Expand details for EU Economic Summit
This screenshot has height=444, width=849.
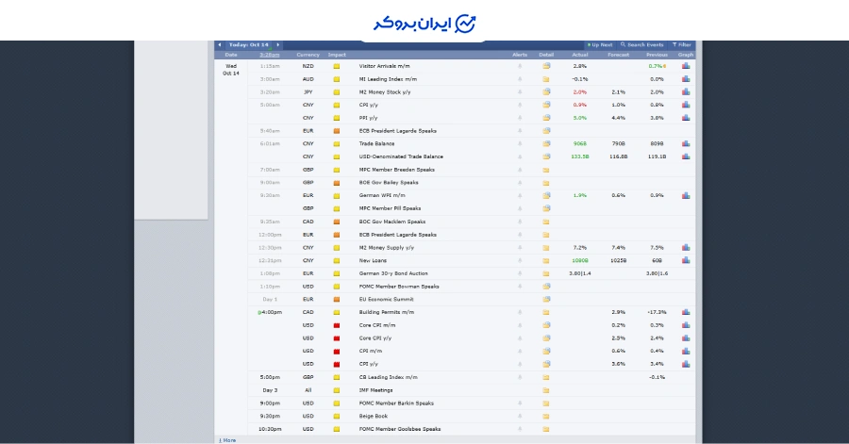point(546,299)
